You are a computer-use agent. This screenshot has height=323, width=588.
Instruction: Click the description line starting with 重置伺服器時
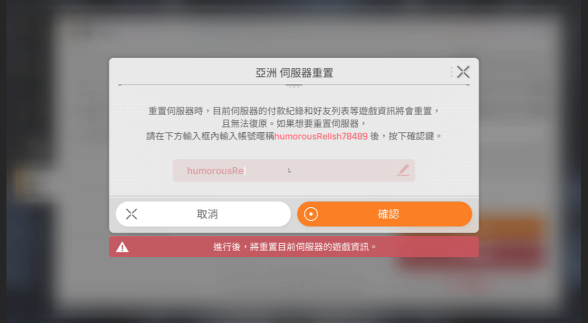click(x=293, y=111)
